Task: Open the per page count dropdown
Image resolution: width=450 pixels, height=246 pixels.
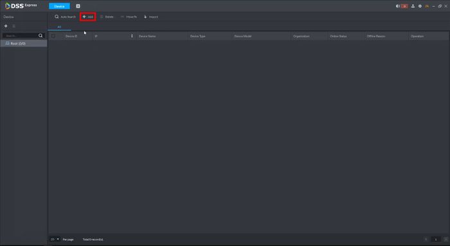Action: [55, 239]
